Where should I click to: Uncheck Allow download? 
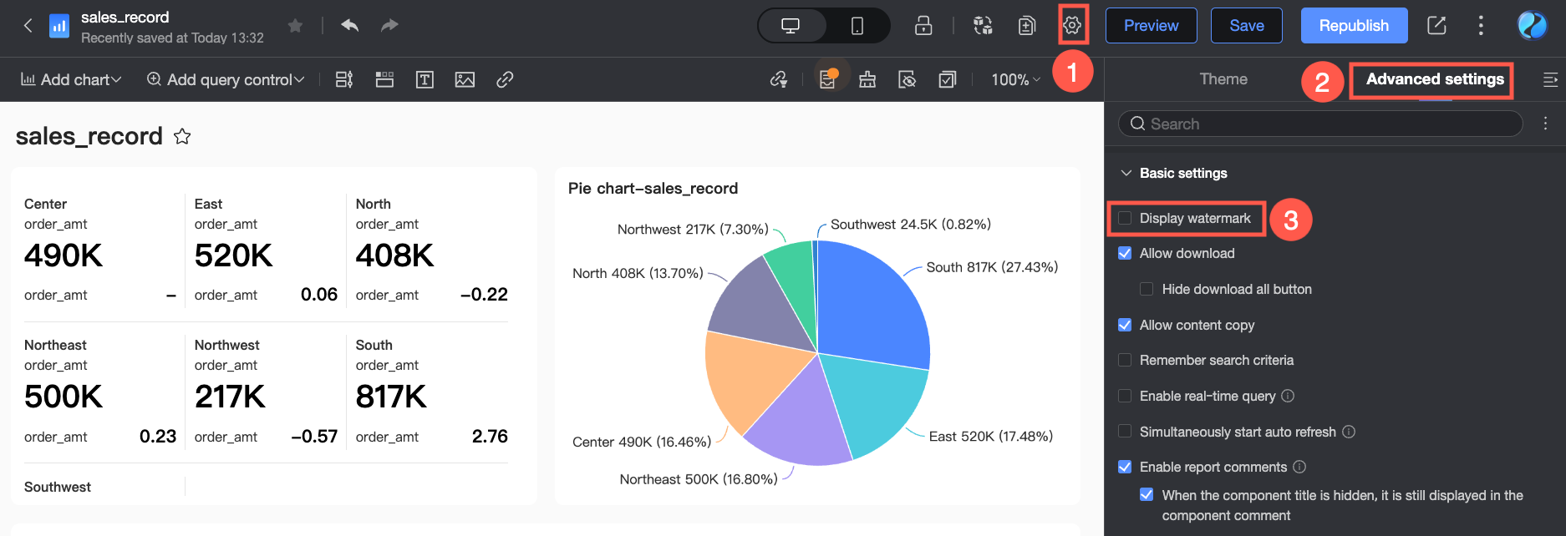point(1125,253)
